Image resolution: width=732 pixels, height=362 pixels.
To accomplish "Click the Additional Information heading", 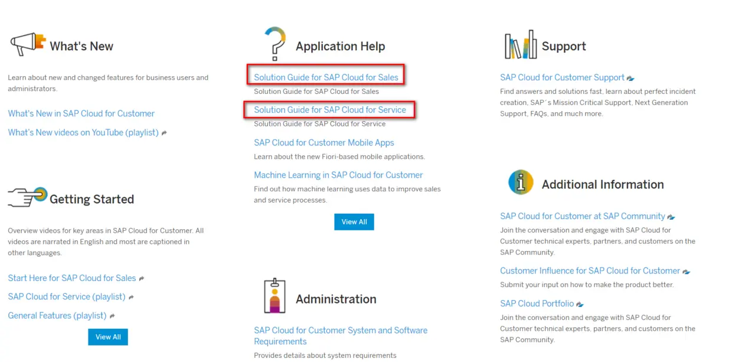I will pos(603,184).
